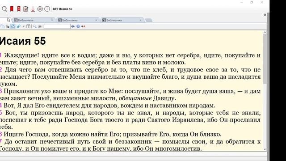
Task: Click the word 'Жаждущие!' in verse 1
Action: (x=21, y=55)
